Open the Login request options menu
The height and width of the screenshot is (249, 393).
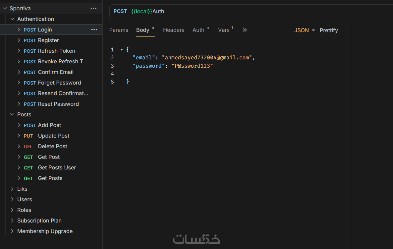click(94, 30)
